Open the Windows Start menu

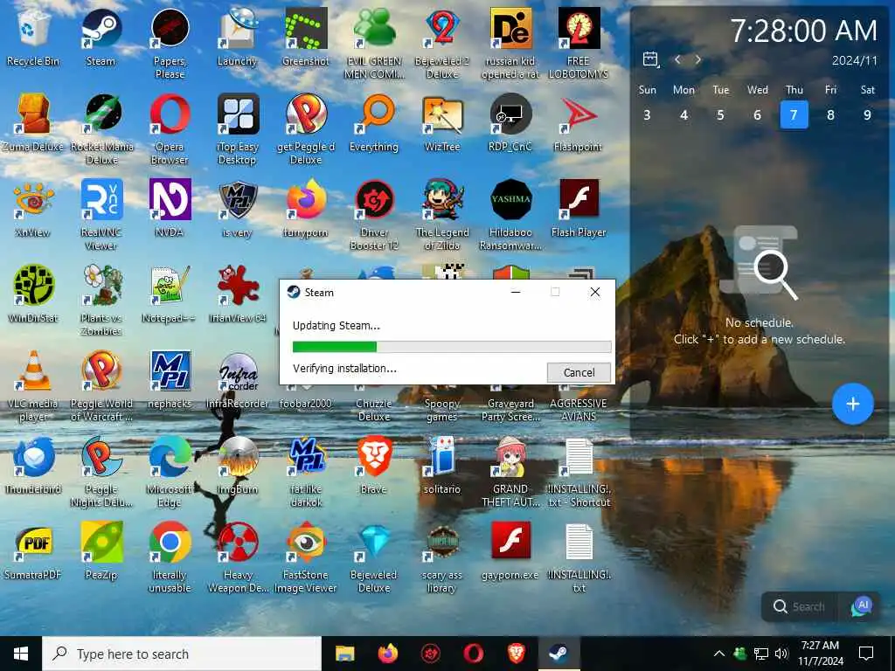click(21, 654)
